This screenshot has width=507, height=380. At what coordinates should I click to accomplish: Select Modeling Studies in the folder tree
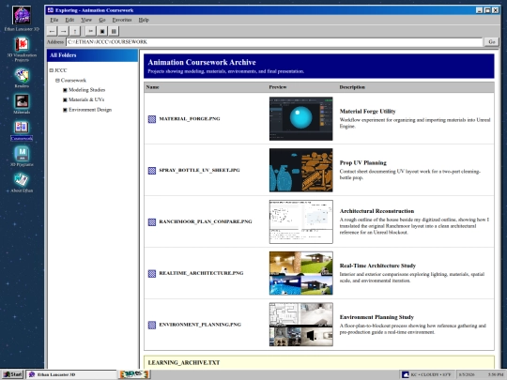point(86,90)
